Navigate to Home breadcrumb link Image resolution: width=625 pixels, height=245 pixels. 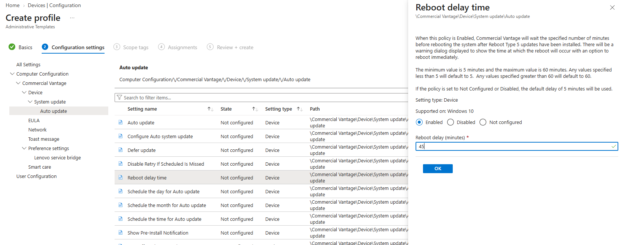[13, 5]
